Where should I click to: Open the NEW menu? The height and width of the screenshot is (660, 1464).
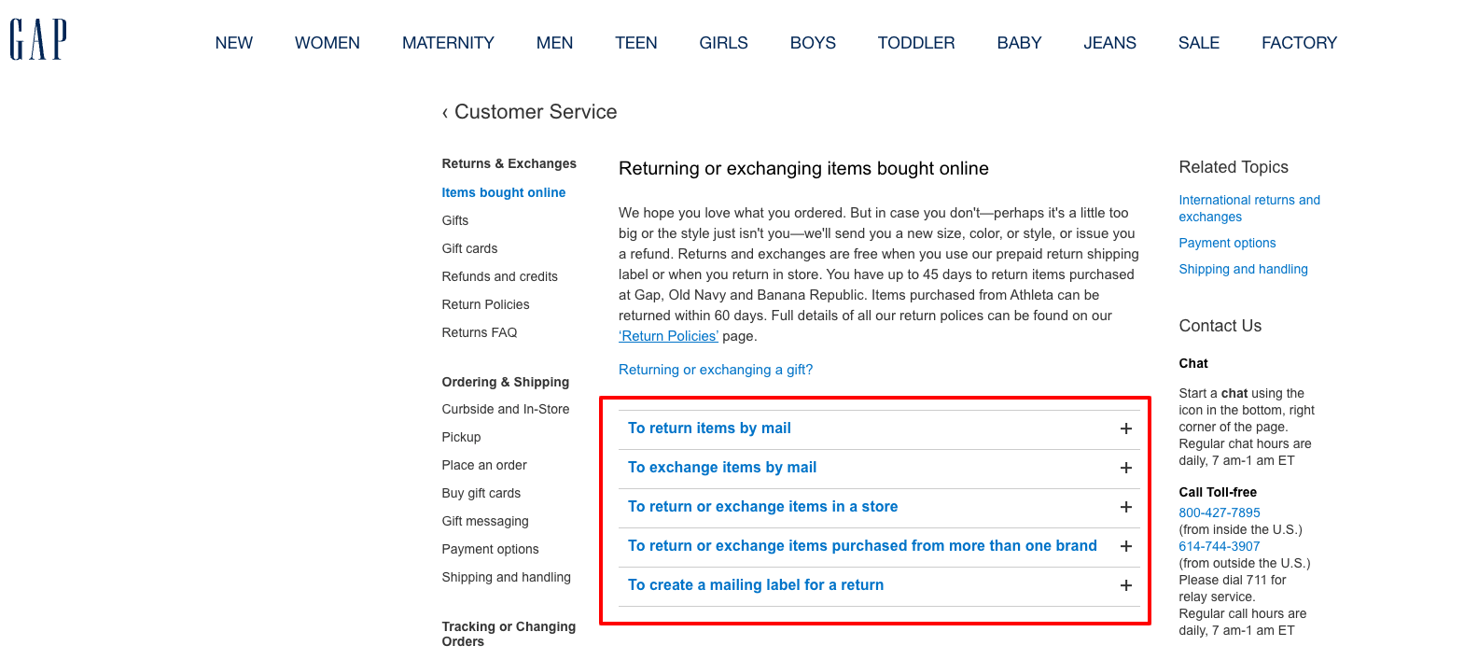click(234, 43)
